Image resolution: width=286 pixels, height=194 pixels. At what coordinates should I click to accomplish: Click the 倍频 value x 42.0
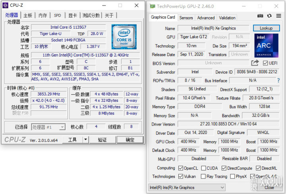click(x=49, y=100)
